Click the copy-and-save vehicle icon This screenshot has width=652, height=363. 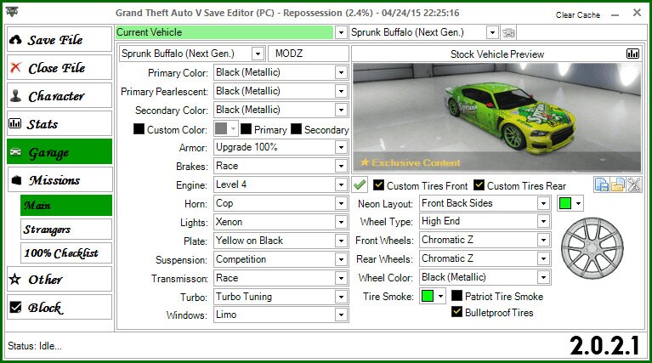click(602, 185)
